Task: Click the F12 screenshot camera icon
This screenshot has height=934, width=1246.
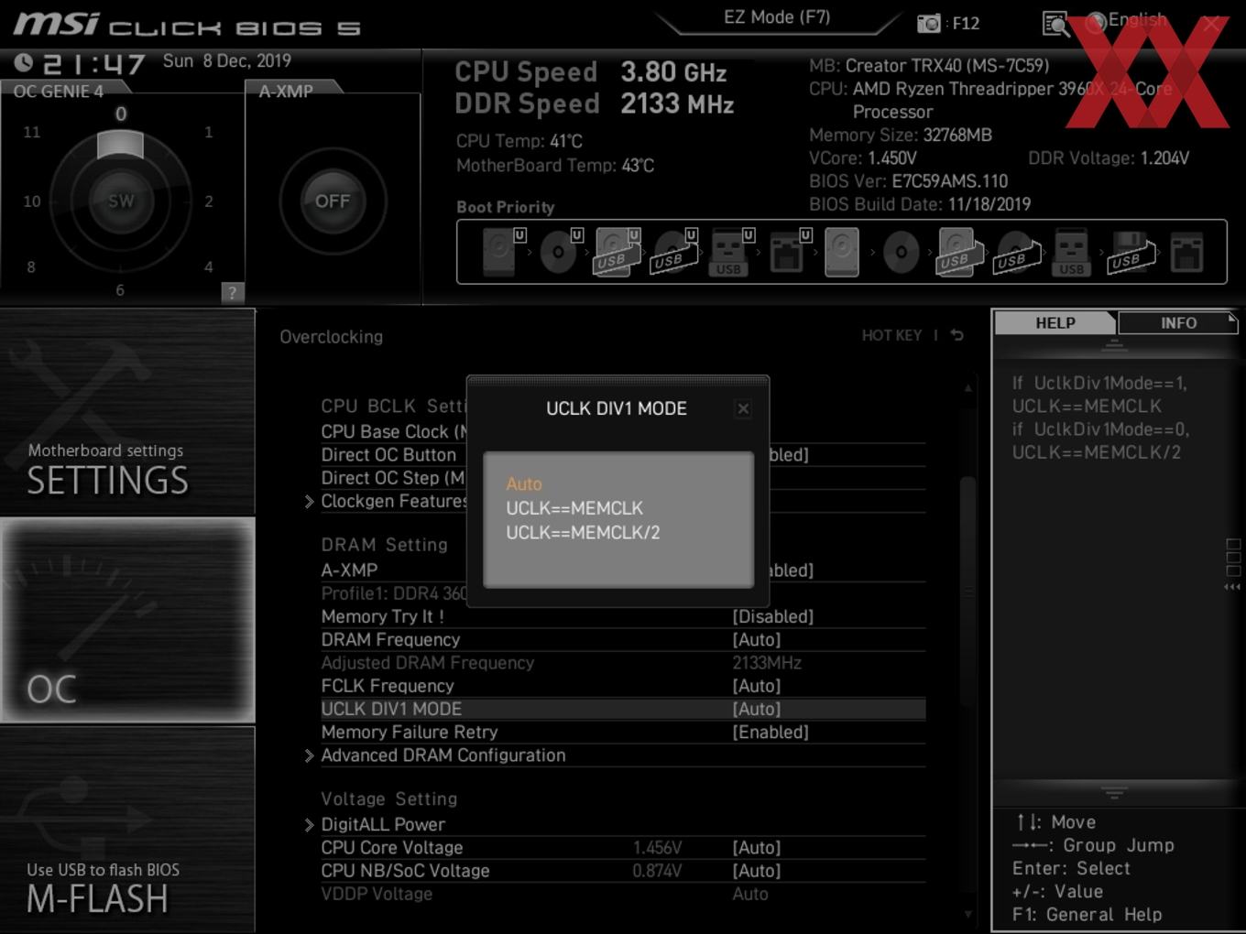Action: tap(929, 24)
